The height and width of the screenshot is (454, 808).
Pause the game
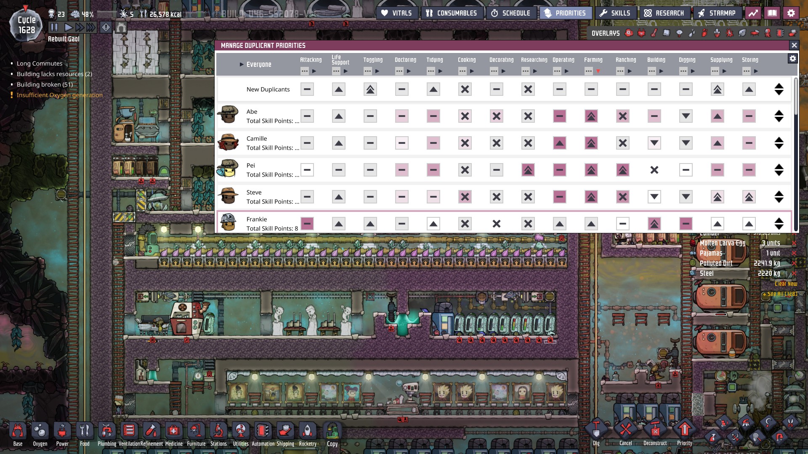click(x=54, y=28)
